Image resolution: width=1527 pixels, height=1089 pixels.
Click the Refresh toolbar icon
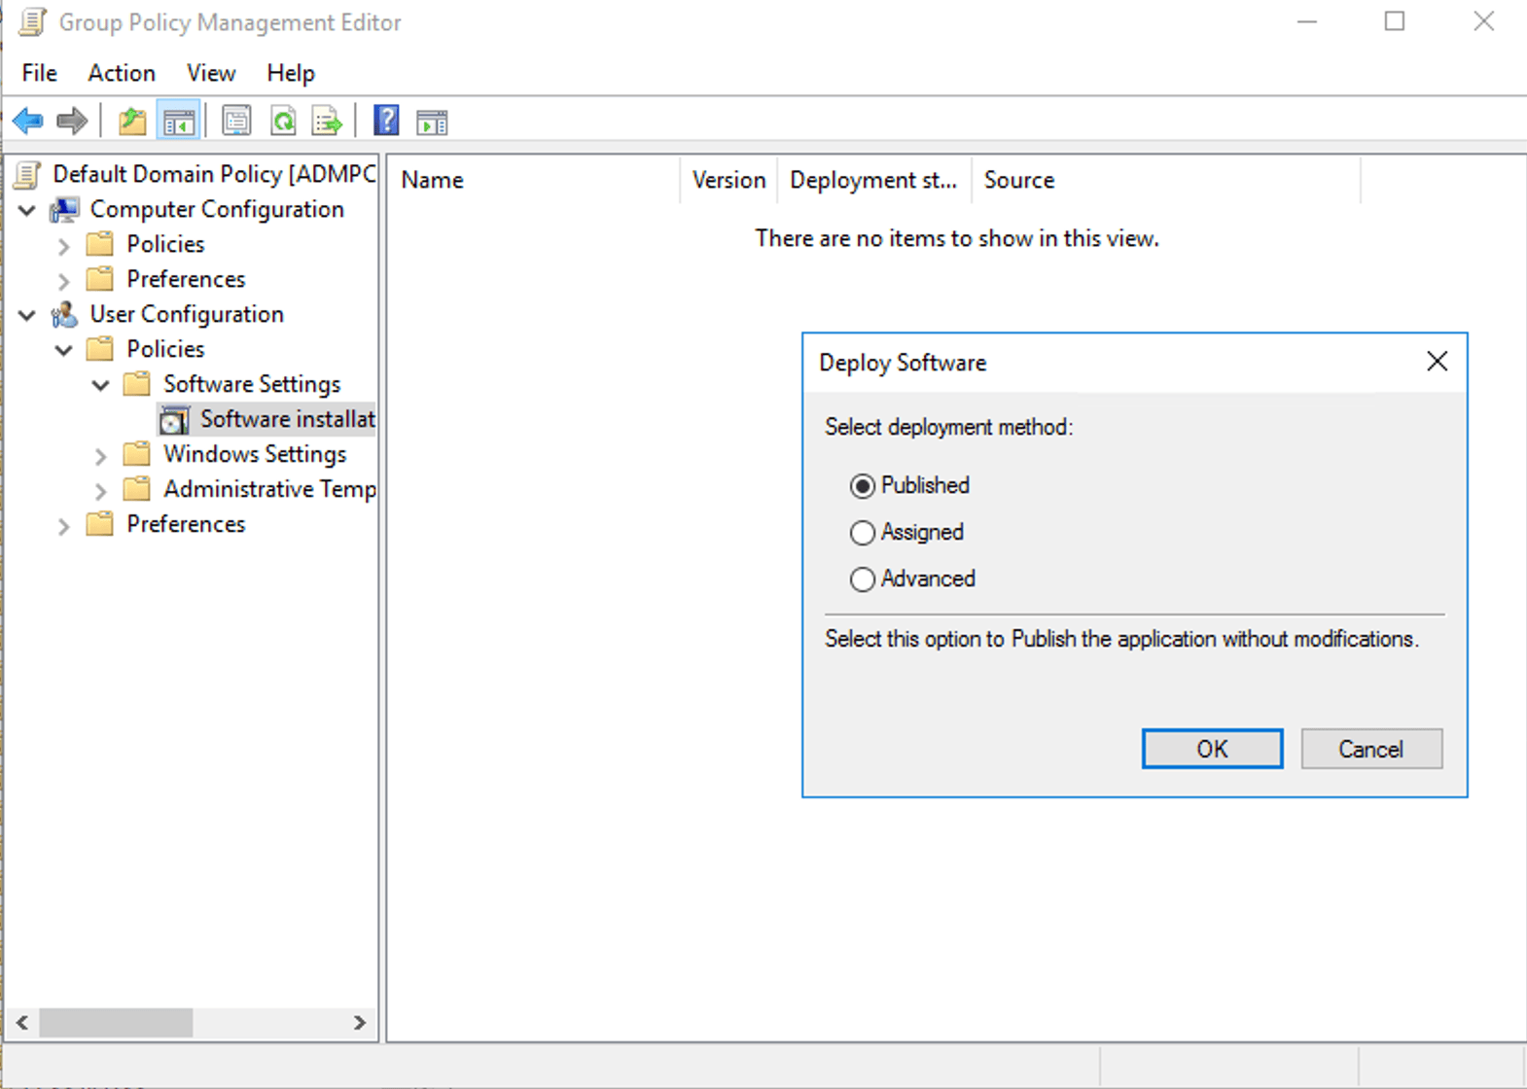click(x=283, y=122)
